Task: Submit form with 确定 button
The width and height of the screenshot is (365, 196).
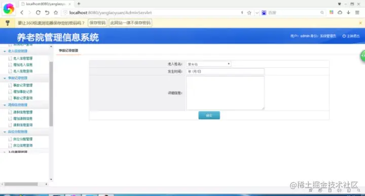Action: pyautogui.click(x=209, y=115)
